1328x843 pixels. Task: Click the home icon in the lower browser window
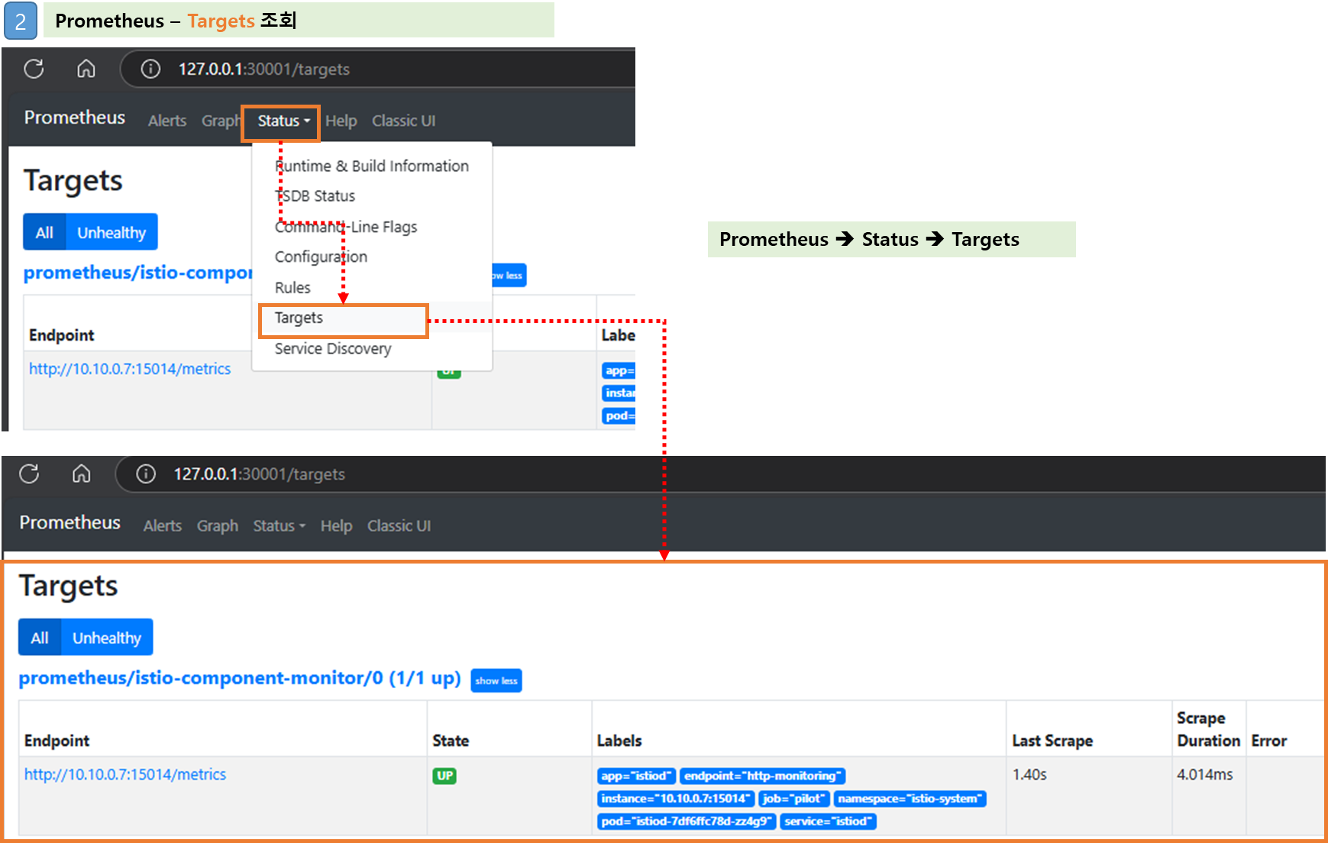82,473
